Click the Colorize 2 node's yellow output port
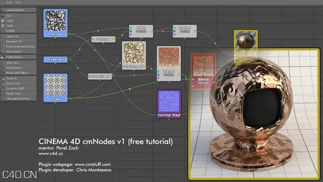The width and height of the screenshot is (323, 182). click(x=144, y=66)
